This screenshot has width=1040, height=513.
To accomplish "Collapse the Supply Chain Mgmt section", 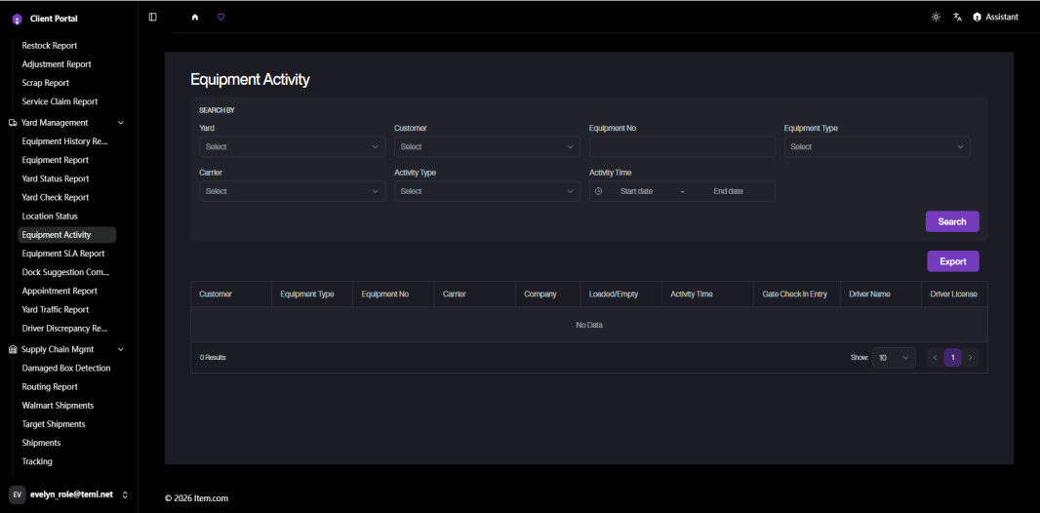I will 121,349.
